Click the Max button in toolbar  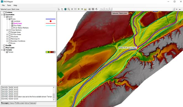tap(102, 9)
